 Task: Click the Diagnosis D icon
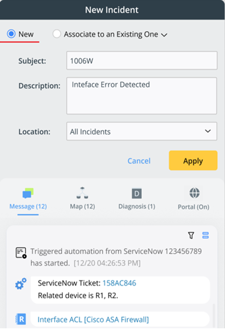136,193
